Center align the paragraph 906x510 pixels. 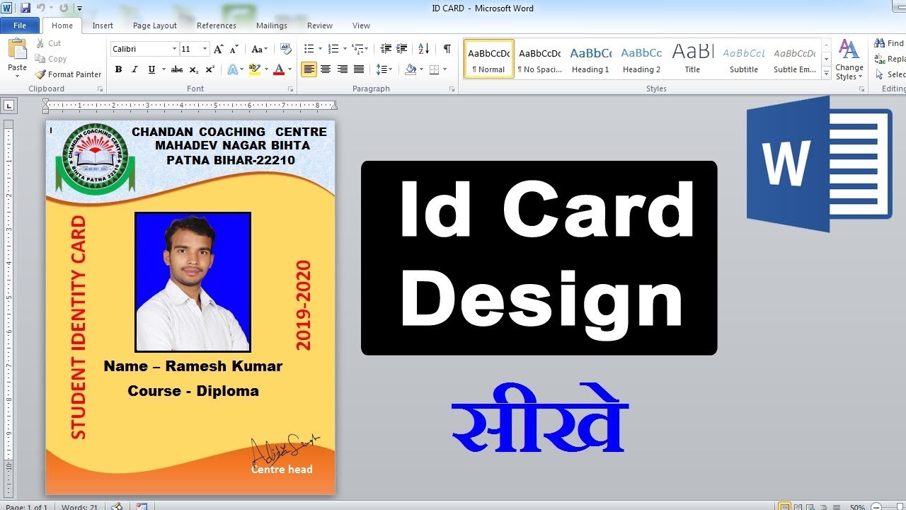[x=326, y=69]
